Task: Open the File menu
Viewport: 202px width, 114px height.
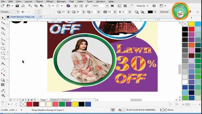Action: coord(3,1)
